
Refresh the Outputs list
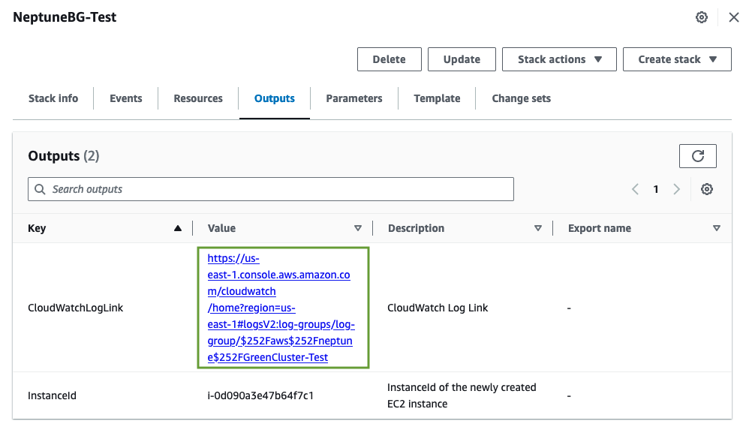click(697, 156)
